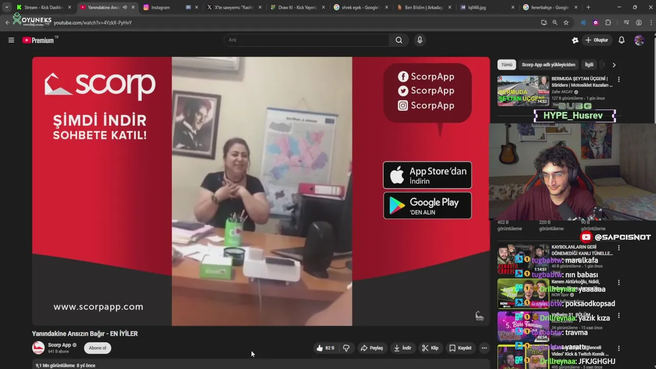Open the YouTube hamburger guide menu

coord(11,40)
